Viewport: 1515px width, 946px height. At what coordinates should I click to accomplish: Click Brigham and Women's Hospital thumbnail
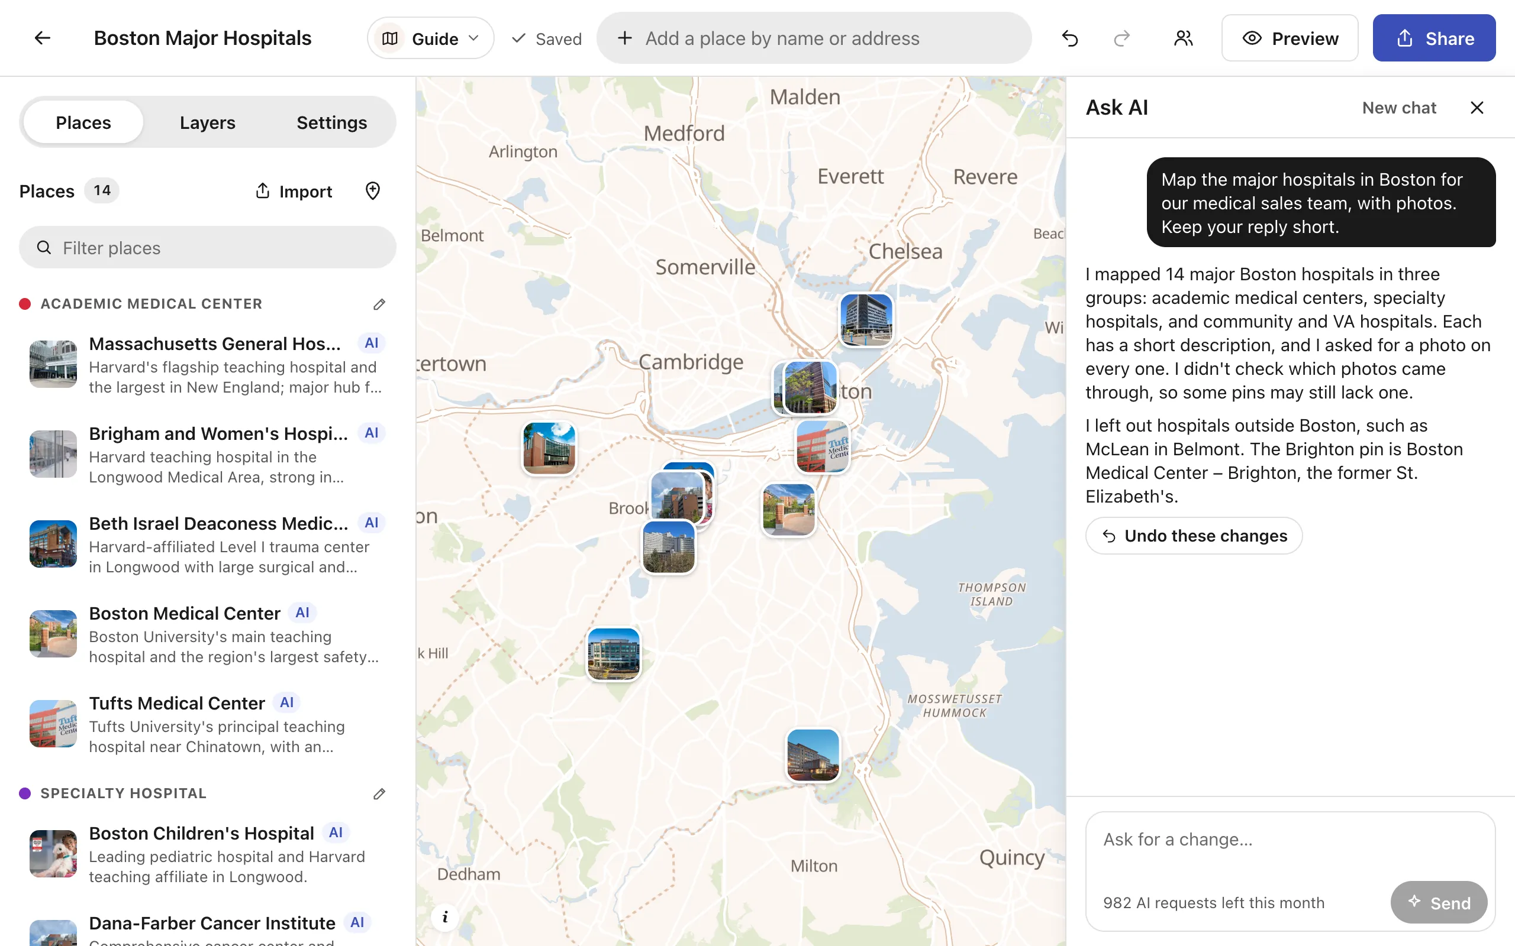pyautogui.click(x=53, y=454)
